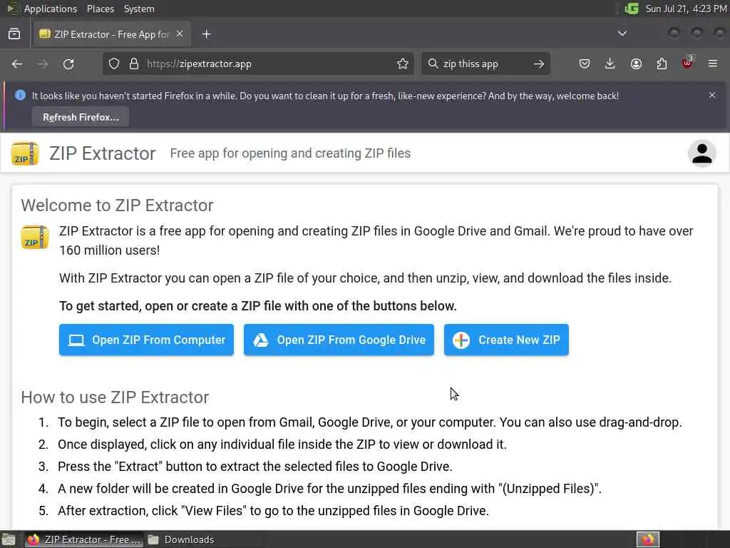Open a new tab with plus button
This screenshot has height=548, width=730.
point(206,34)
